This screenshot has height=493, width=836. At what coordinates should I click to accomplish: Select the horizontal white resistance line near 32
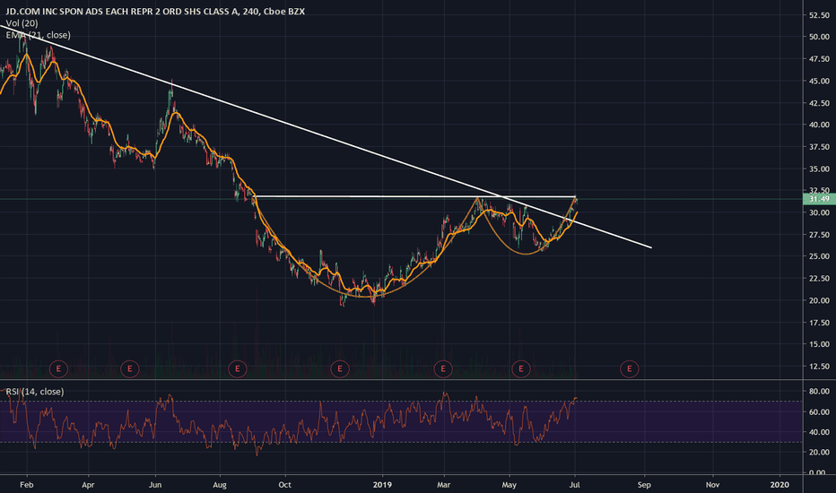[x=416, y=196]
